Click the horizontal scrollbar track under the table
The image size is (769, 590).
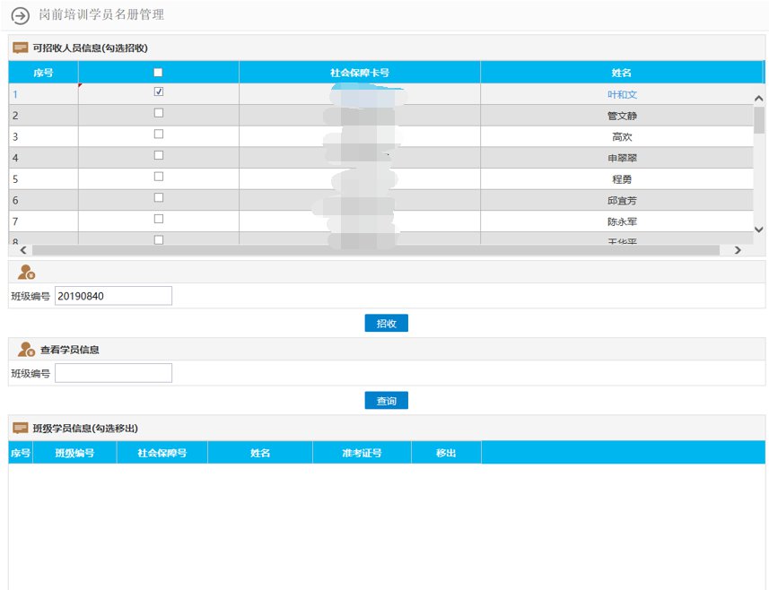pos(376,250)
